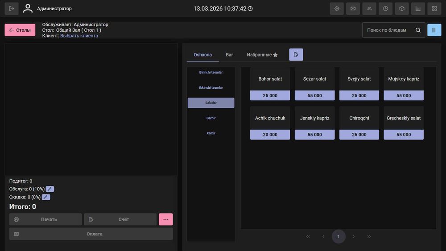The image size is (446, 251).
Task: Jump to last page with double-right arrows
Action: click(x=369, y=236)
